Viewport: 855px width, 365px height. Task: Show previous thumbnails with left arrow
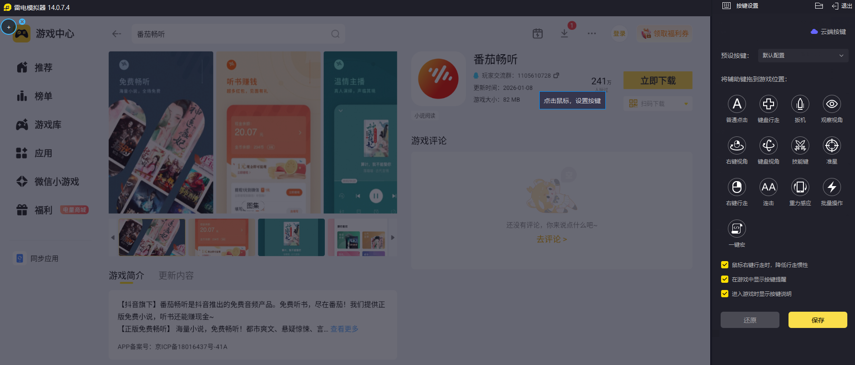coord(113,238)
